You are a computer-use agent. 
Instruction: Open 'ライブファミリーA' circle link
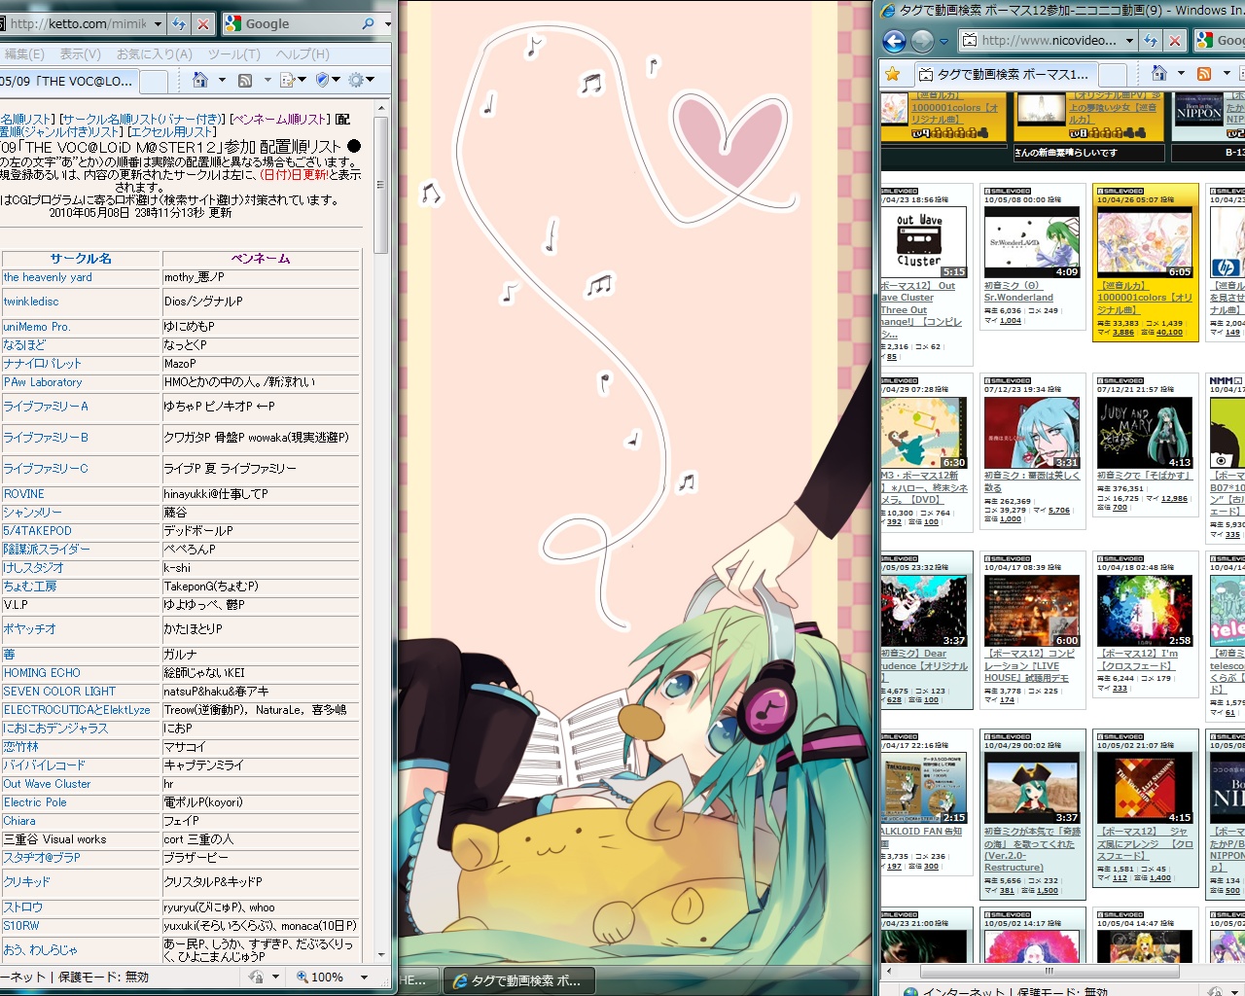(x=46, y=407)
